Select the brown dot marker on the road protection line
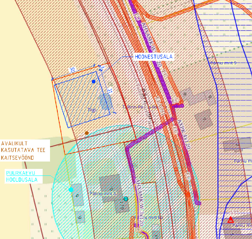This screenshot has width=252, height=239. coord(87,133)
